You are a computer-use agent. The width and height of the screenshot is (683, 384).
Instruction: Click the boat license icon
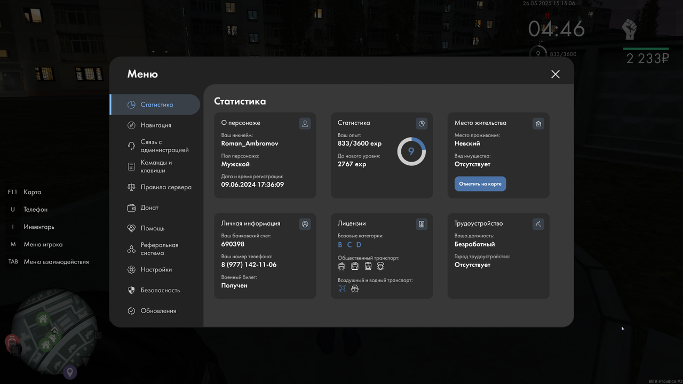[355, 289]
